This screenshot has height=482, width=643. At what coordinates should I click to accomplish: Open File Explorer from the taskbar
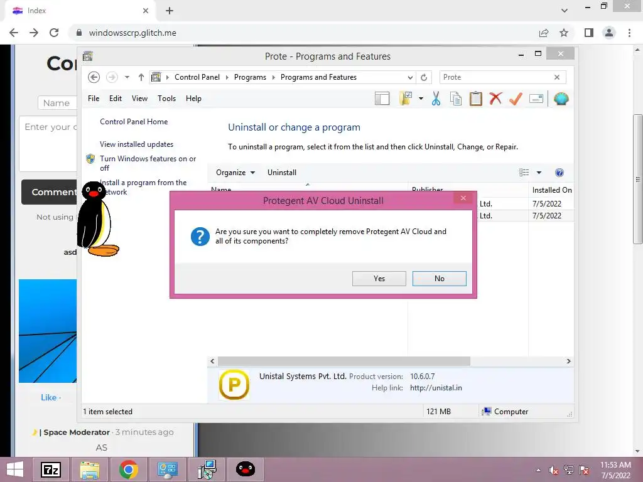89,469
